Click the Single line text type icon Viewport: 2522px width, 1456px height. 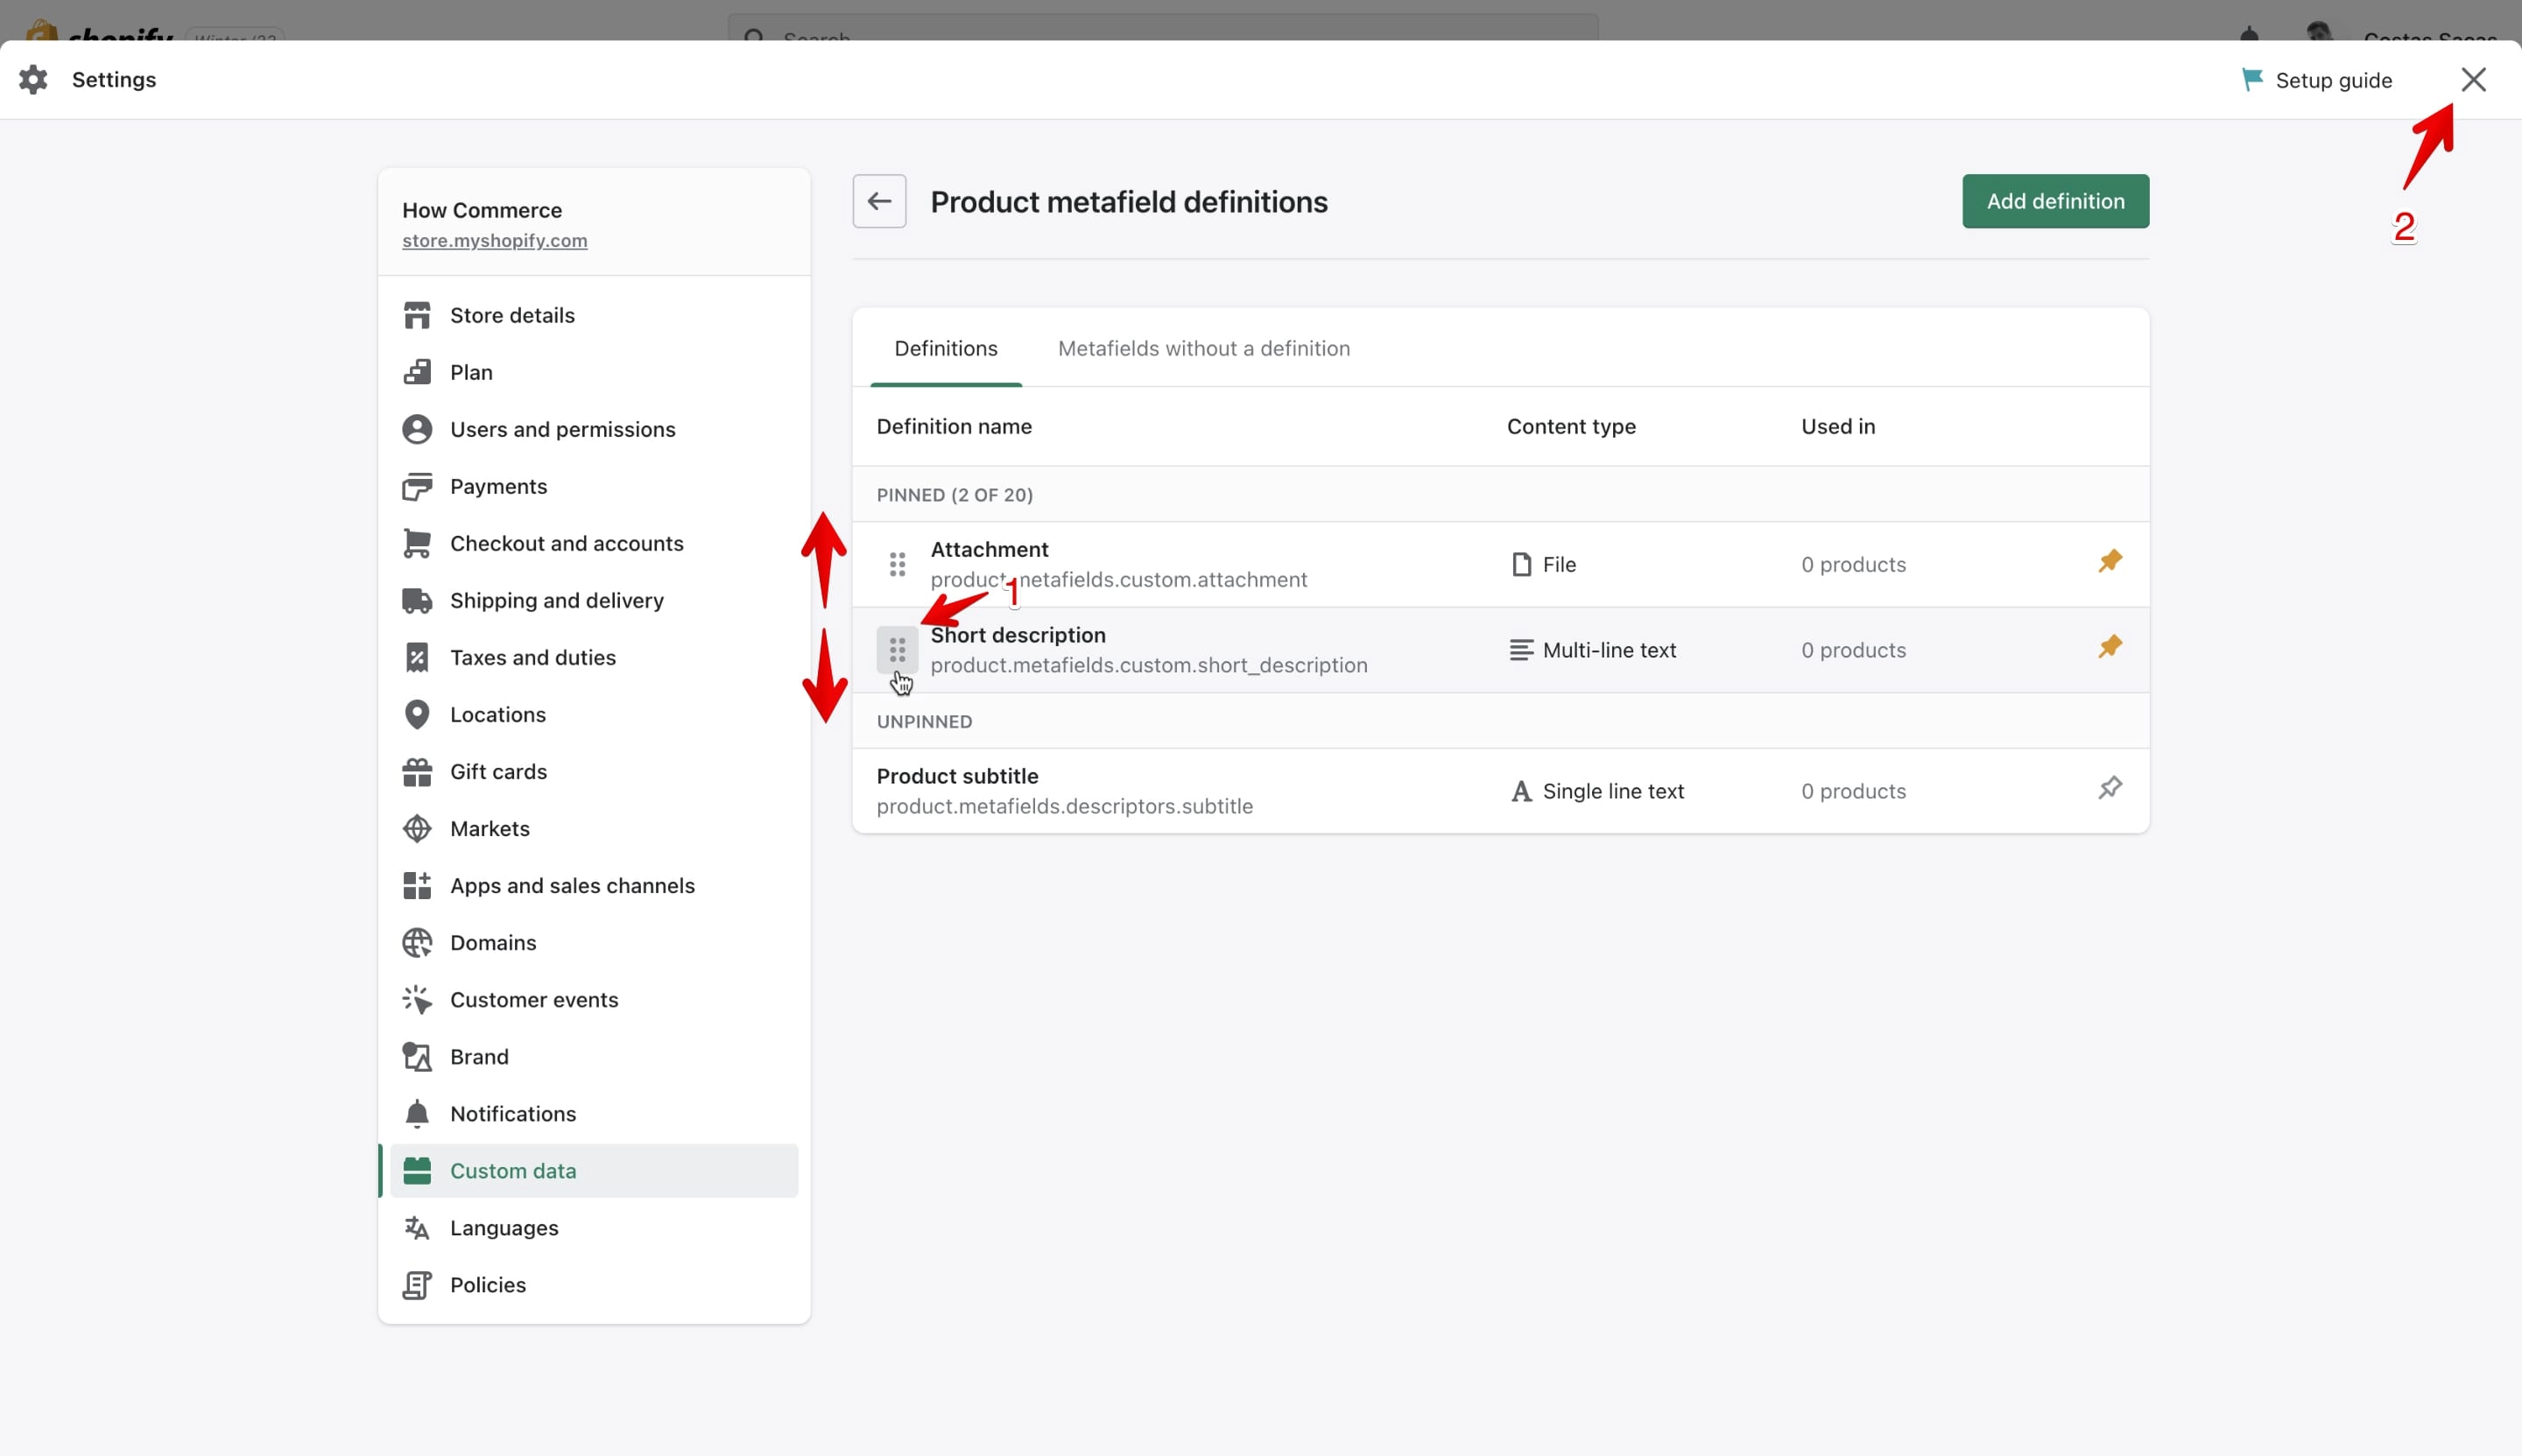[x=1521, y=791]
